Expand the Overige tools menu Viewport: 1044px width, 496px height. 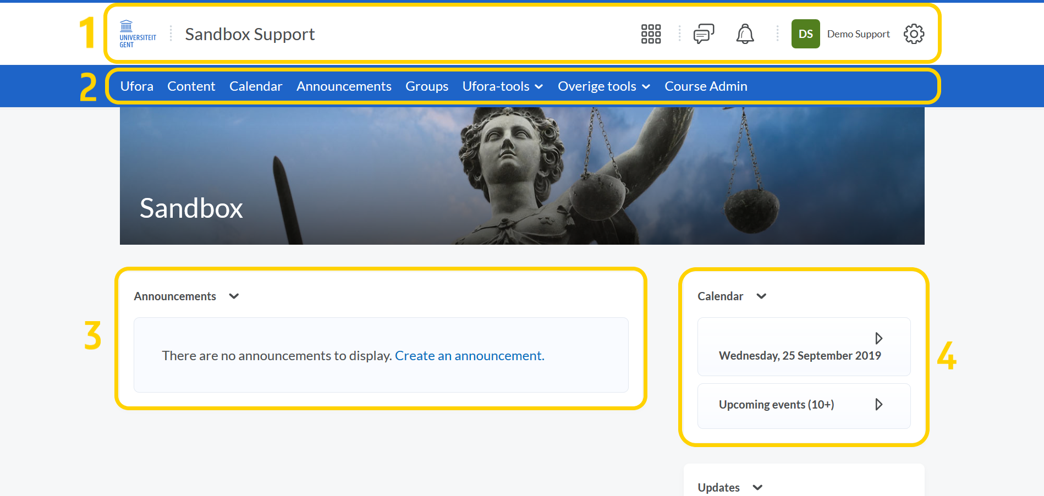click(603, 86)
